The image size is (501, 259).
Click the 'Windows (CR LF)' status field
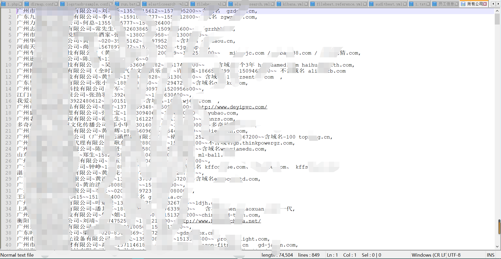coord(428,255)
